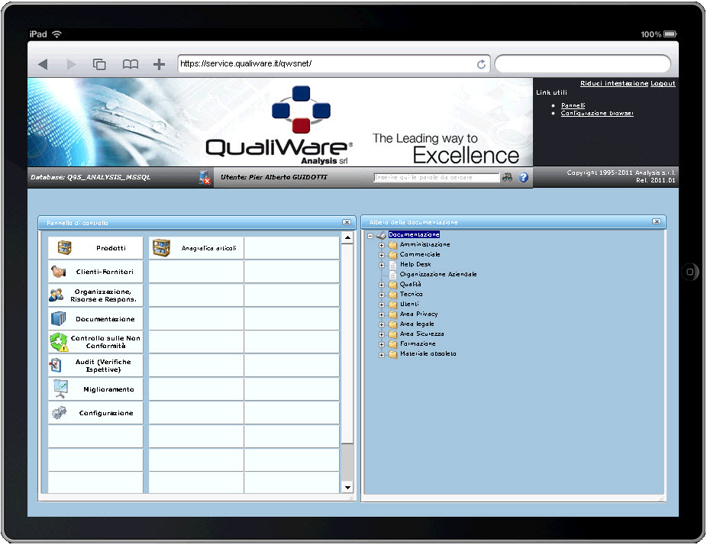Open the bookmarks book icon

click(x=131, y=64)
